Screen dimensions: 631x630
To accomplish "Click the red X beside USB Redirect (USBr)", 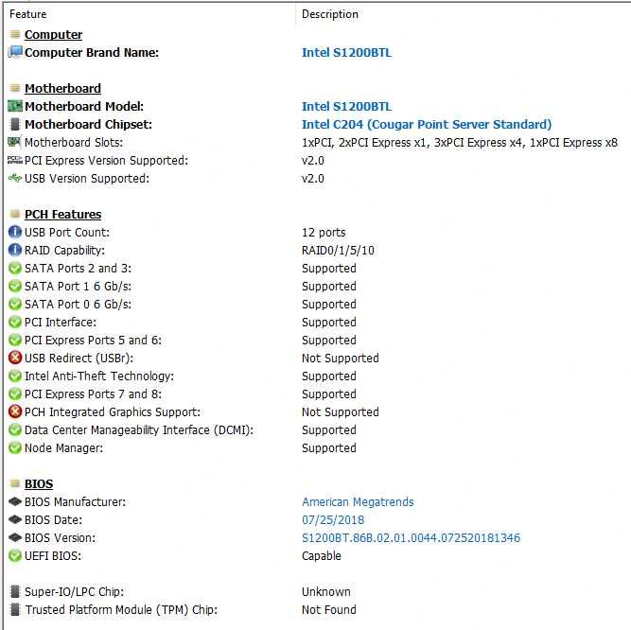I will click(x=15, y=358).
